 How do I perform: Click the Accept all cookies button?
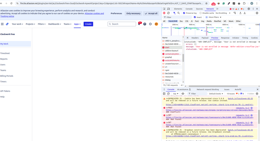point(151,14)
